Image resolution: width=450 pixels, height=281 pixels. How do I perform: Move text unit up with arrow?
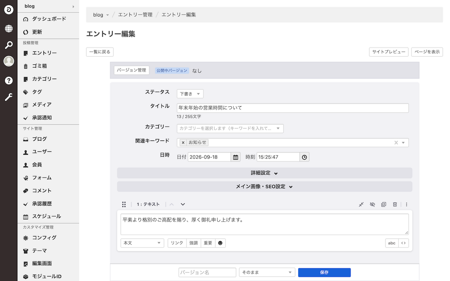[x=172, y=204]
